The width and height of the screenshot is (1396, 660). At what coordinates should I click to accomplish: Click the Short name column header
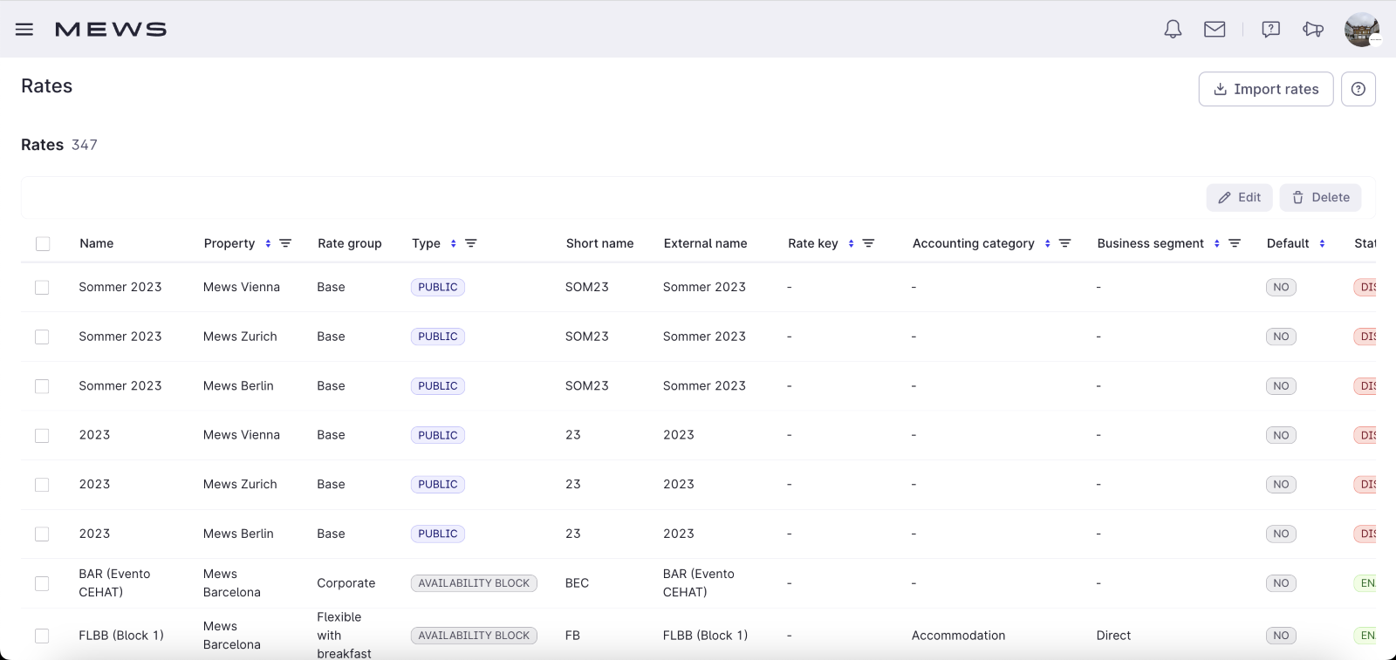[600, 244]
